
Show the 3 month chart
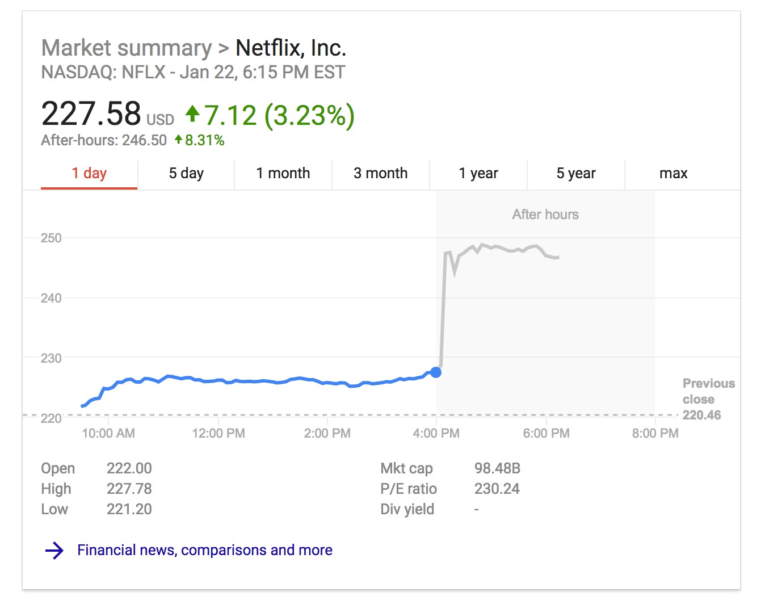coord(381,174)
